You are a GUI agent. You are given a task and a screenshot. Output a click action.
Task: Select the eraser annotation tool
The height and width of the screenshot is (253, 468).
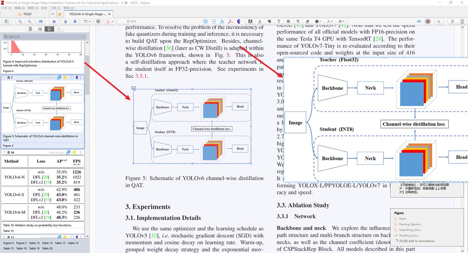point(307,21)
